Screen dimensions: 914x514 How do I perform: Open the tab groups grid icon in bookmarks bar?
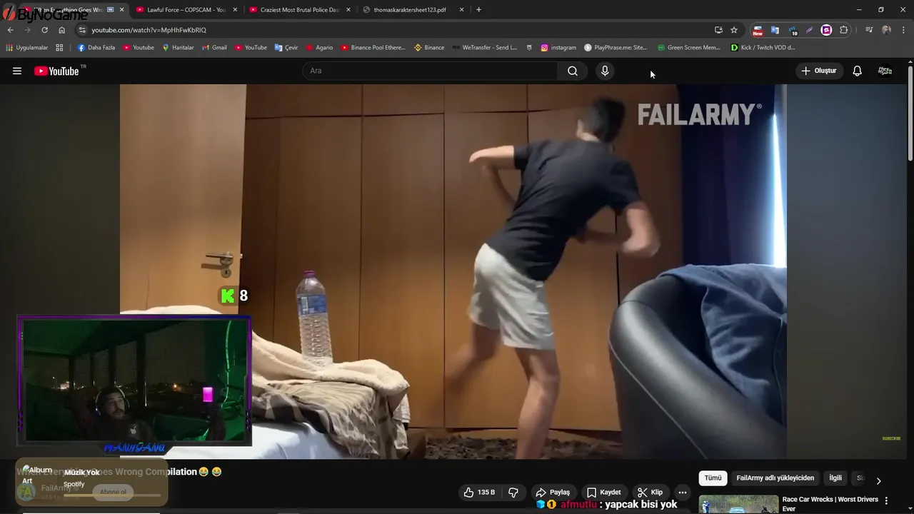pos(59,48)
